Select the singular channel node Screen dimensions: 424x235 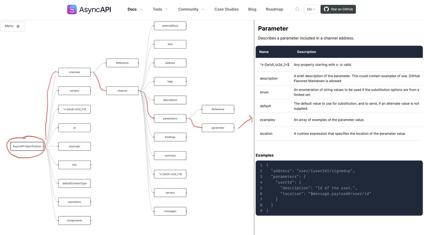pyautogui.click(x=122, y=91)
